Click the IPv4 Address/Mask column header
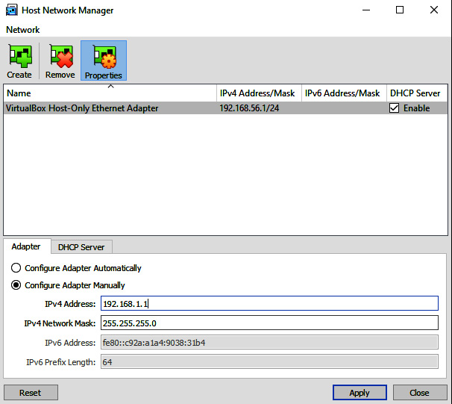The height and width of the screenshot is (404, 452). coord(259,93)
